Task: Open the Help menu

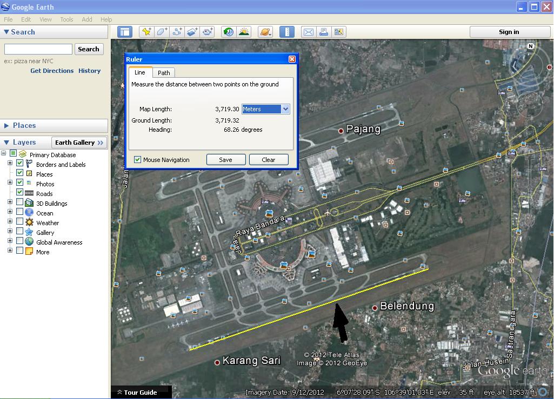Action: pos(106,19)
